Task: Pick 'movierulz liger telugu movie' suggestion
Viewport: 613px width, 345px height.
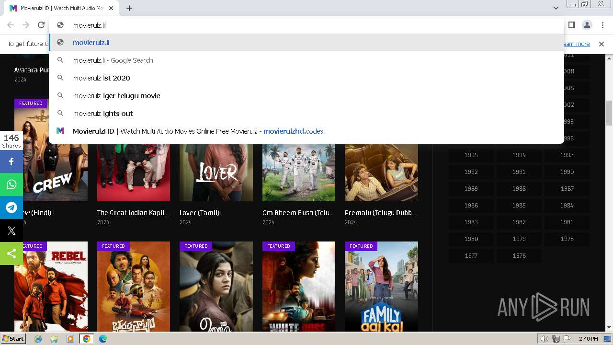Action: (x=306, y=96)
